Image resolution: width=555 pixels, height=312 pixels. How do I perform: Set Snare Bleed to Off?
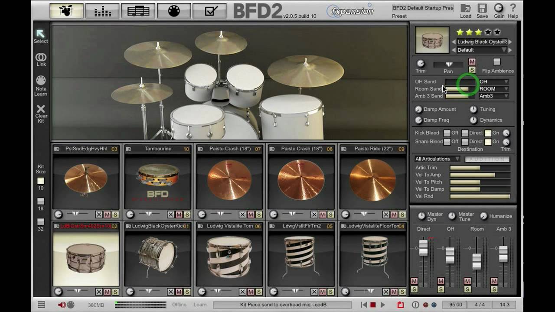pyautogui.click(x=447, y=142)
